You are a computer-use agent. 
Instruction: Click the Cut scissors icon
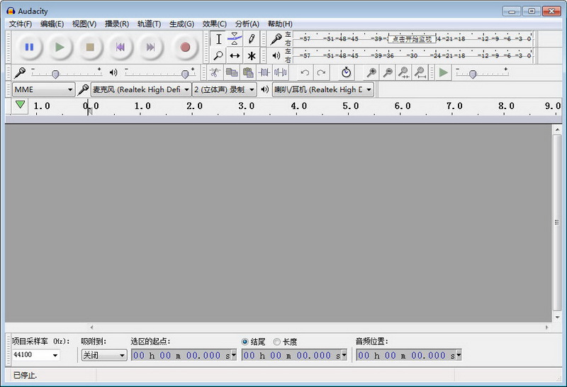(215, 73)
